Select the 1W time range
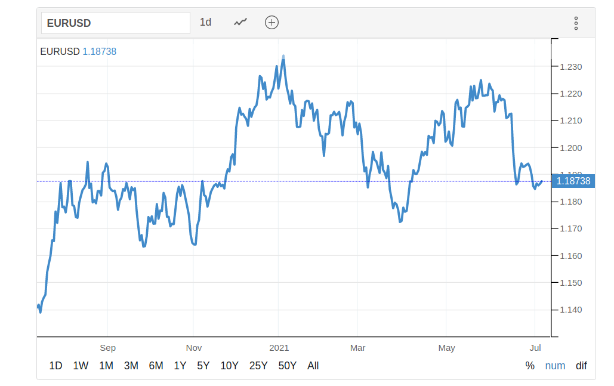614x386 pixels. 81,366
